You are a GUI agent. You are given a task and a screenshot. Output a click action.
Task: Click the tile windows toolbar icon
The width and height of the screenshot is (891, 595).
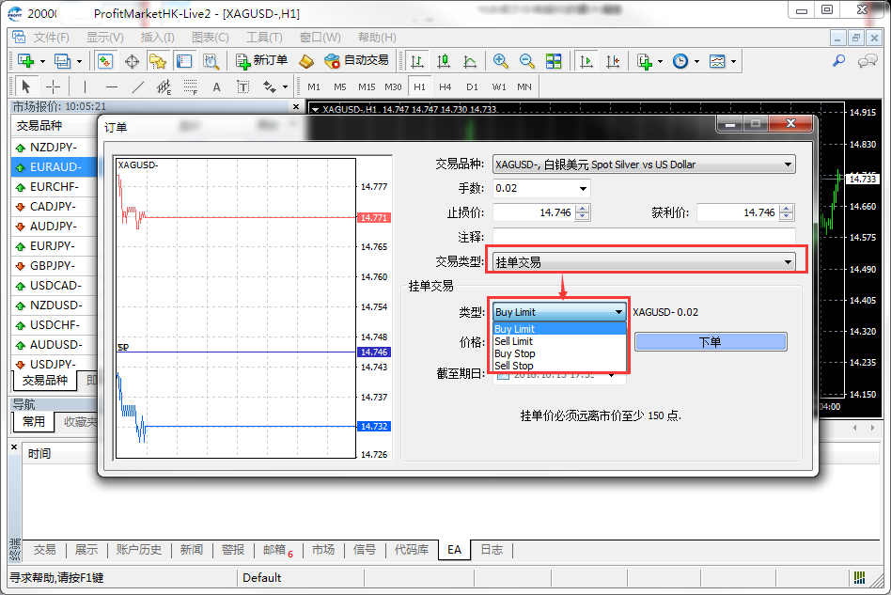coord(554,61)
